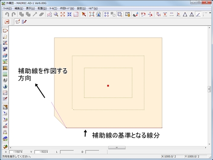Screen dimensions: 213x160
Task: Click the horizontal scrollbar thumb
Action: tap(117, 148)
